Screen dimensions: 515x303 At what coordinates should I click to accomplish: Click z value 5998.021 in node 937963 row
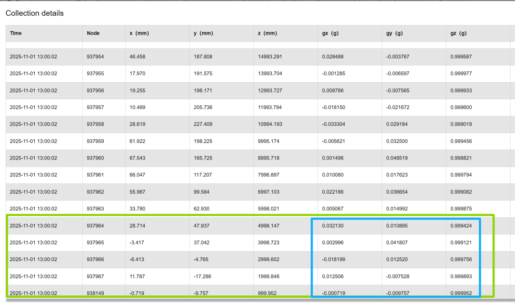click(268, 208)
